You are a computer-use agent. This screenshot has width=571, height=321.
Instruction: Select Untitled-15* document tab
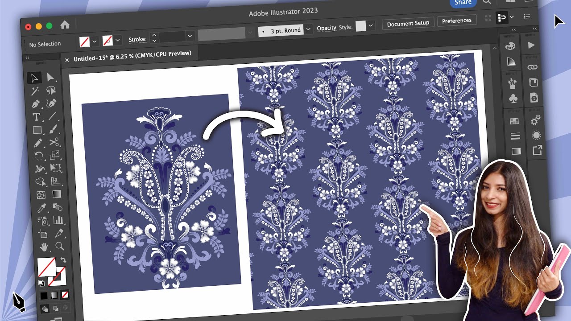click(132, 56)
